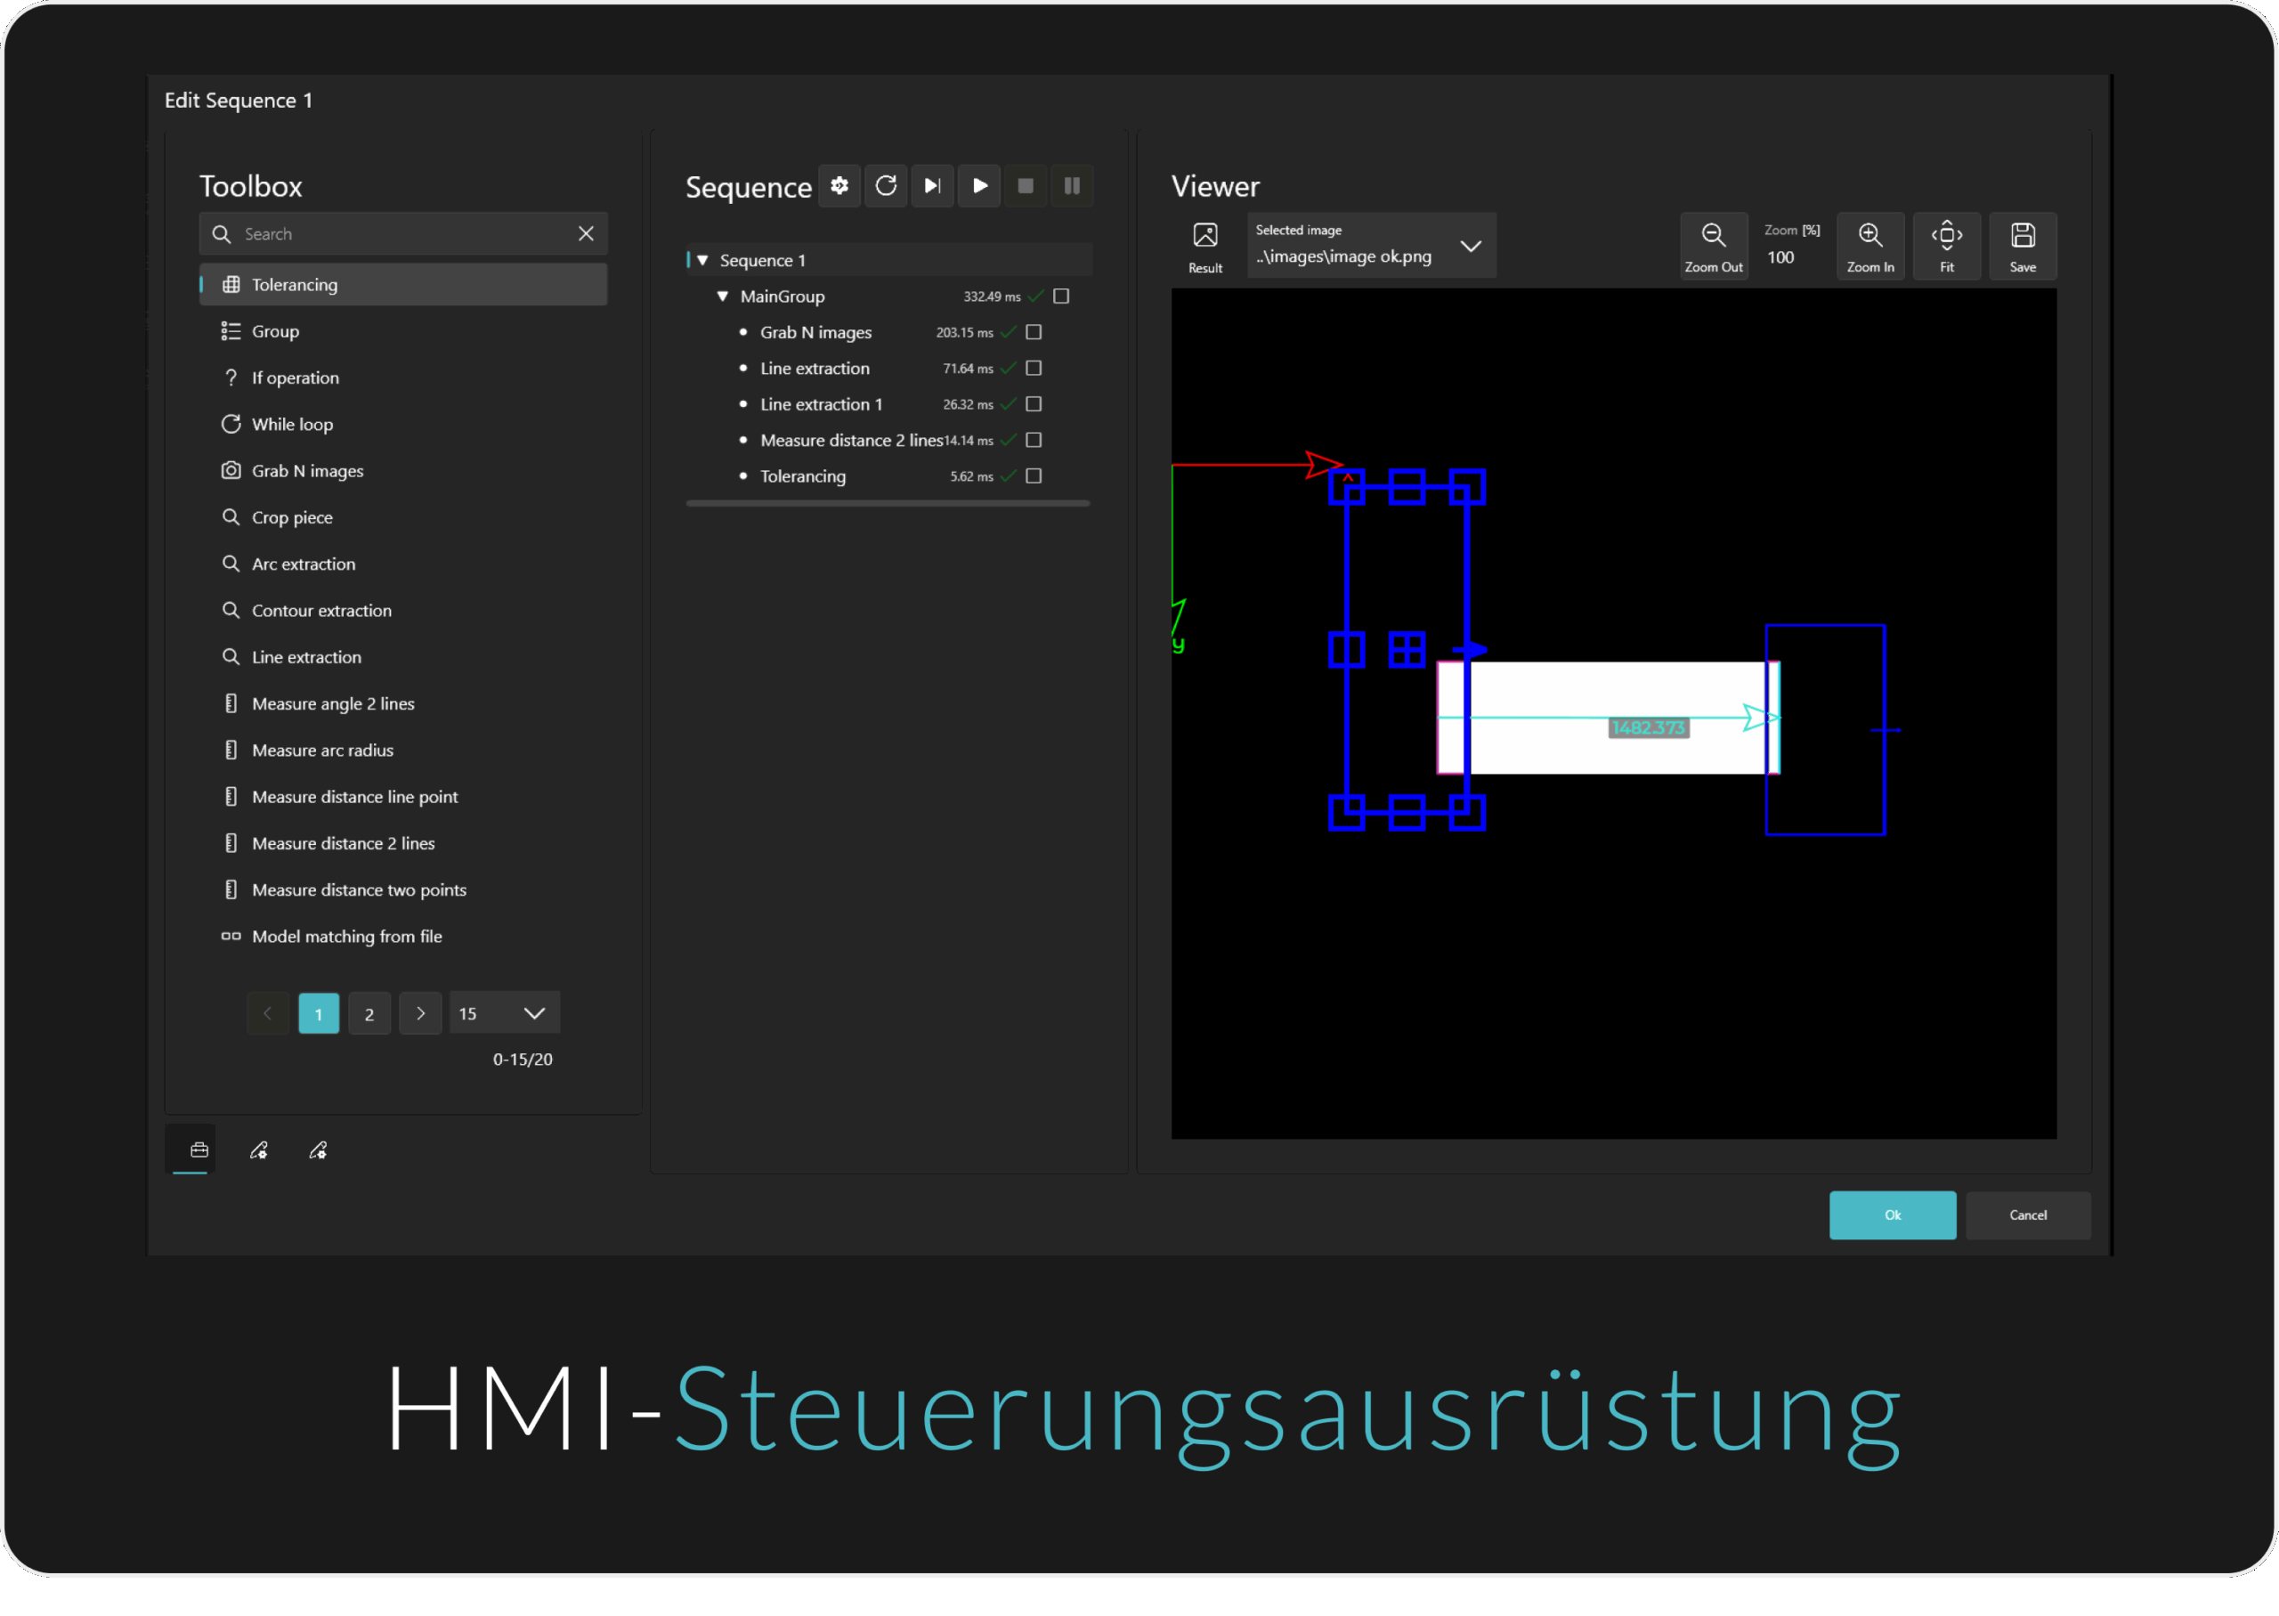Confirm changes with the Ok button
Image resolution: width=2279 pixels, height=1616 pixels.
click(1891, 1215)
